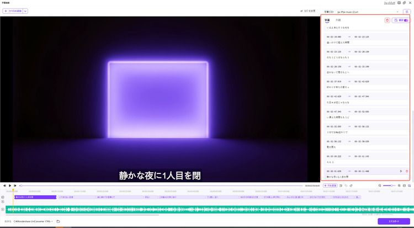Delete the subtitle entry starting 00:00:01.420
This screenshot has height=228, width=414.
pyautogui.click(x=407, y=171)
